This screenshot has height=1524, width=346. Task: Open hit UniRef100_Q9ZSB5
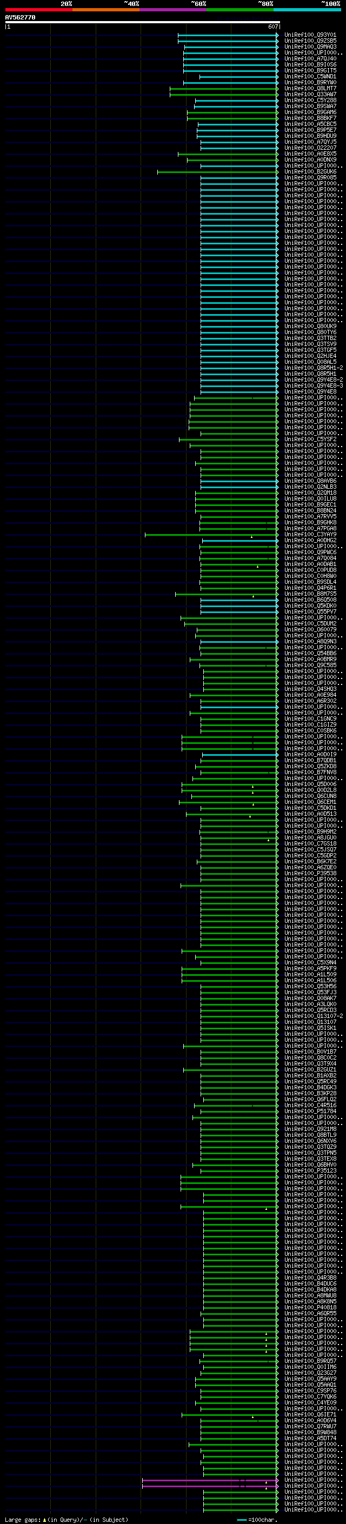(310, 41)
